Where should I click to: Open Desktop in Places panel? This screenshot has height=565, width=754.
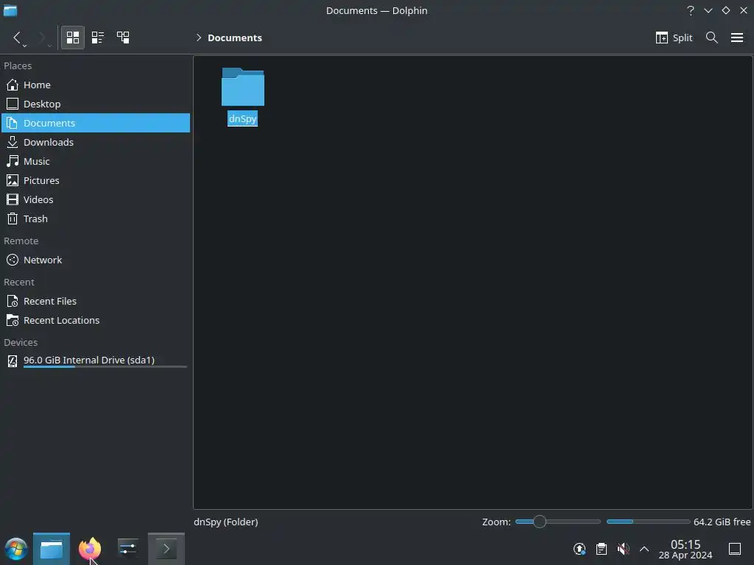click(x=95, y=104)
